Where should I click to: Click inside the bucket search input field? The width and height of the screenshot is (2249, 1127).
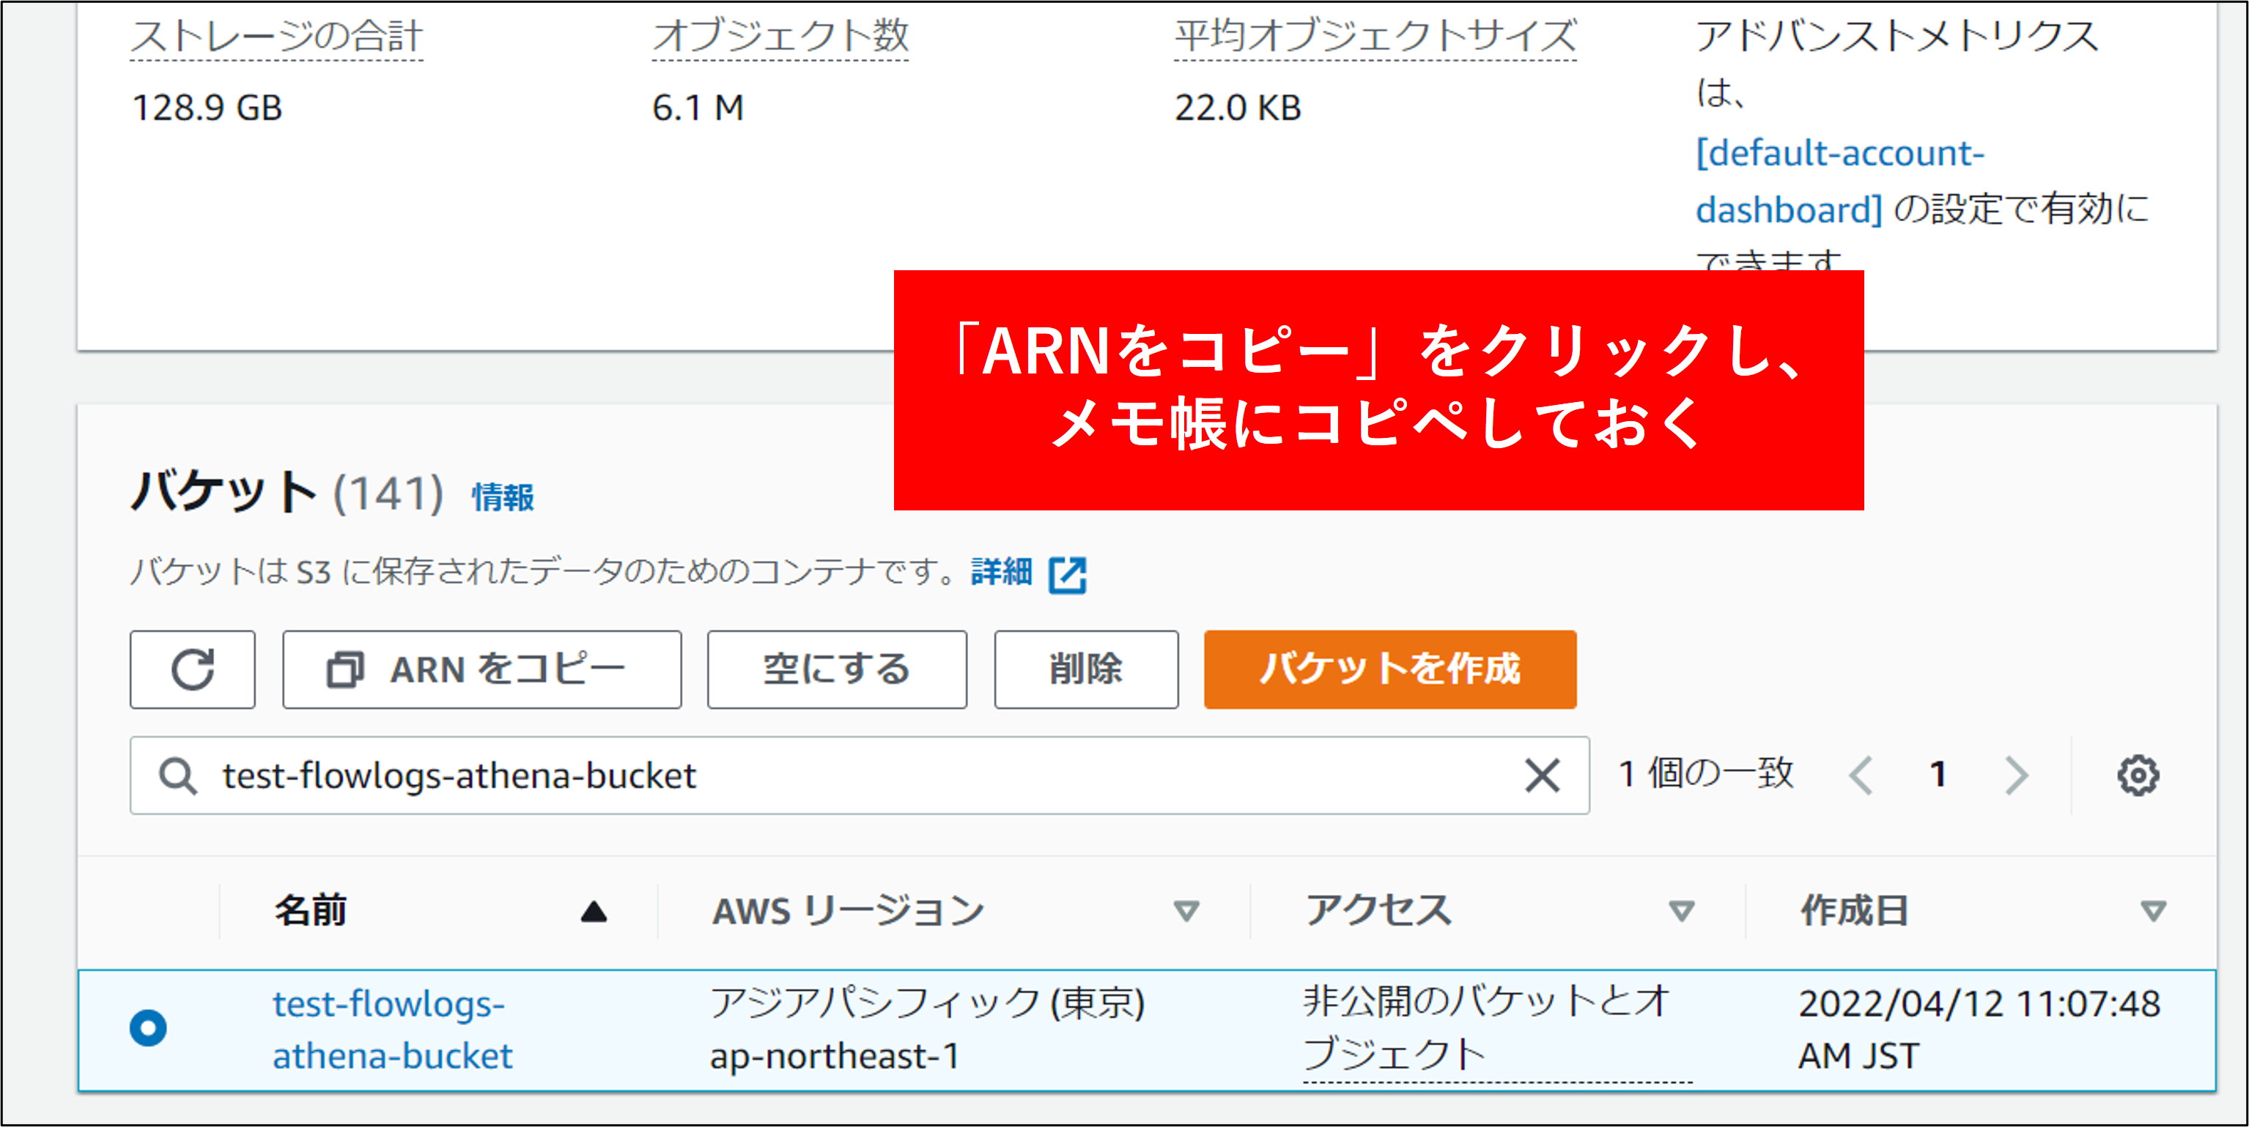(x=856, y=775)
